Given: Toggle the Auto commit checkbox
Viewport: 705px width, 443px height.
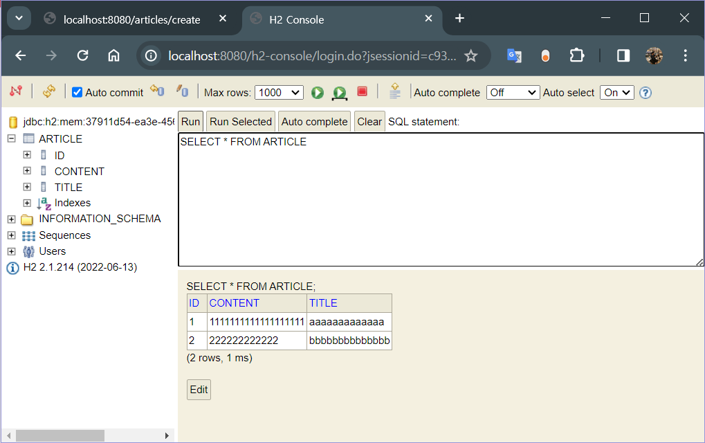Looking at the screenshot, I should [x=77, y=92].
